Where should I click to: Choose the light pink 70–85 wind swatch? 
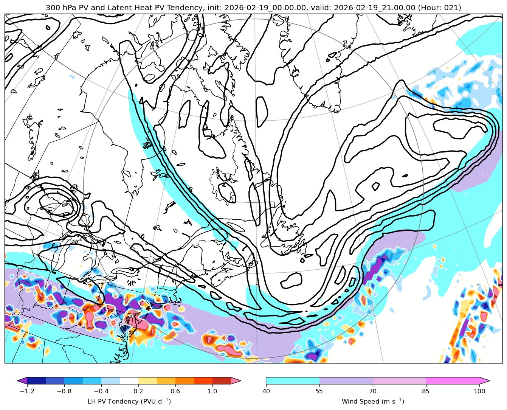click(399, 380)
